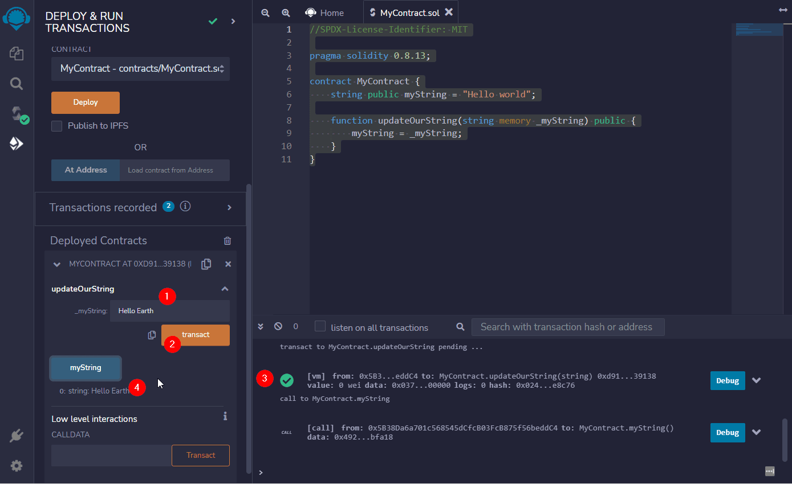Copy the updateOurString calldata icon
792x484 pixels.
click(x=152, y=335)
